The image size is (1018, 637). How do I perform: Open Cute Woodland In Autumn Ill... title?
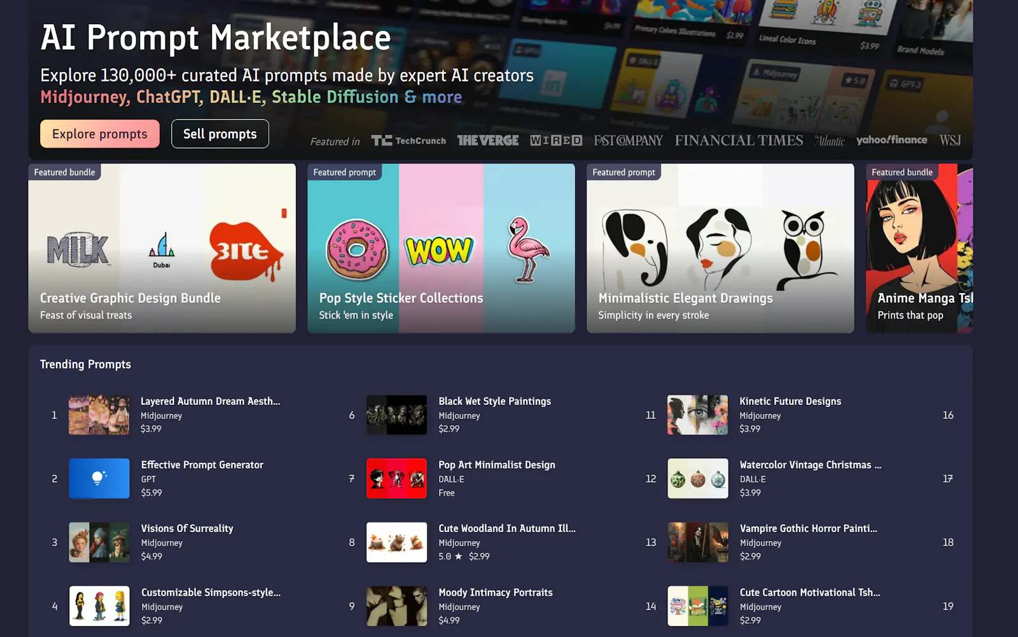tap(506, 528)
